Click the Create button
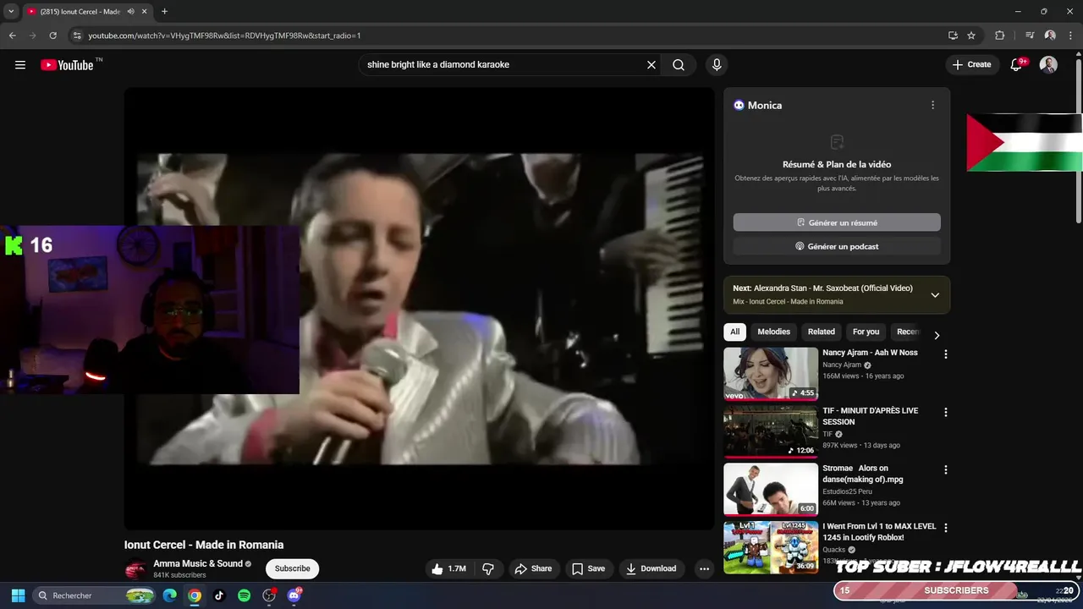1083x609 pixels. click(971, 65)
